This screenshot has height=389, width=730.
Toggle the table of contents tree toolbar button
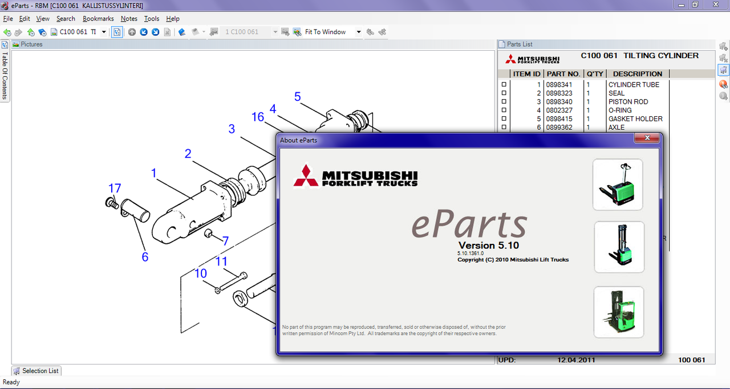[x=116, y=32]
